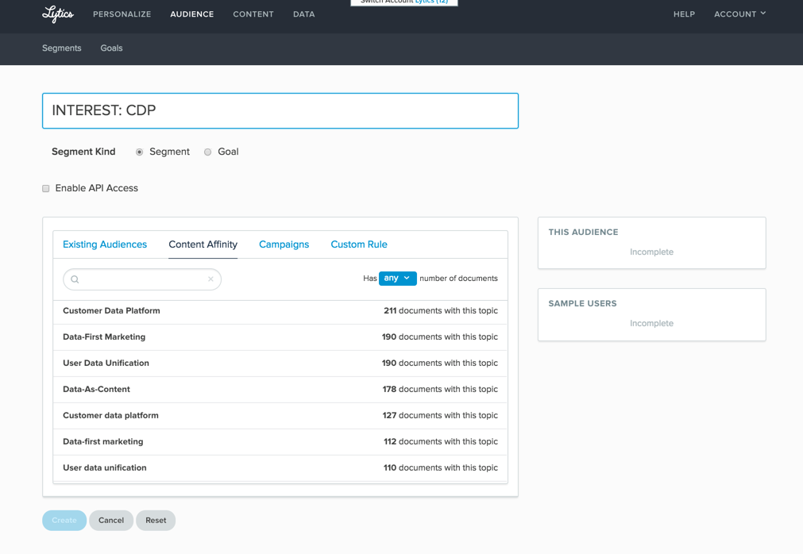Click the search magnifier icon
Screen dimensions: 803x554
click(75, 279)
